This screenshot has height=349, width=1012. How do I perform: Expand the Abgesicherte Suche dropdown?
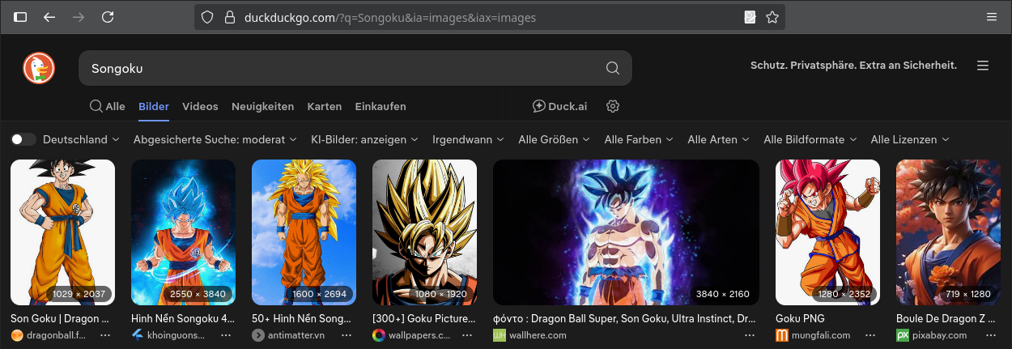coord(215,139)
